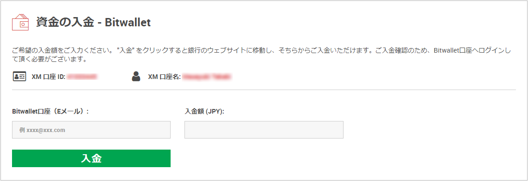The width and height of the screenshot is (528, 181).
Task: Click the person silhouette icon
Action: (x=136, y=76)
